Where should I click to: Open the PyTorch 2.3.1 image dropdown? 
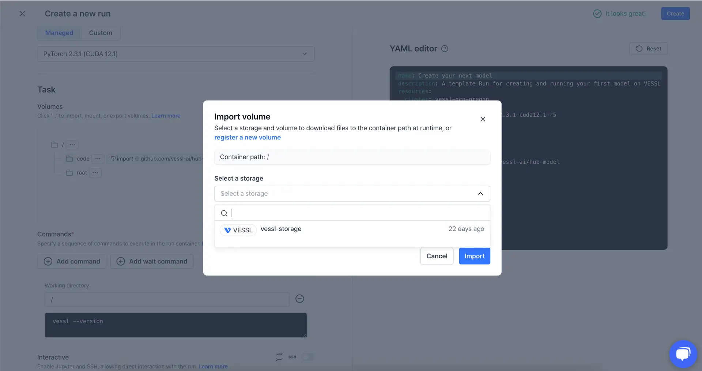[x=176, y=54]
